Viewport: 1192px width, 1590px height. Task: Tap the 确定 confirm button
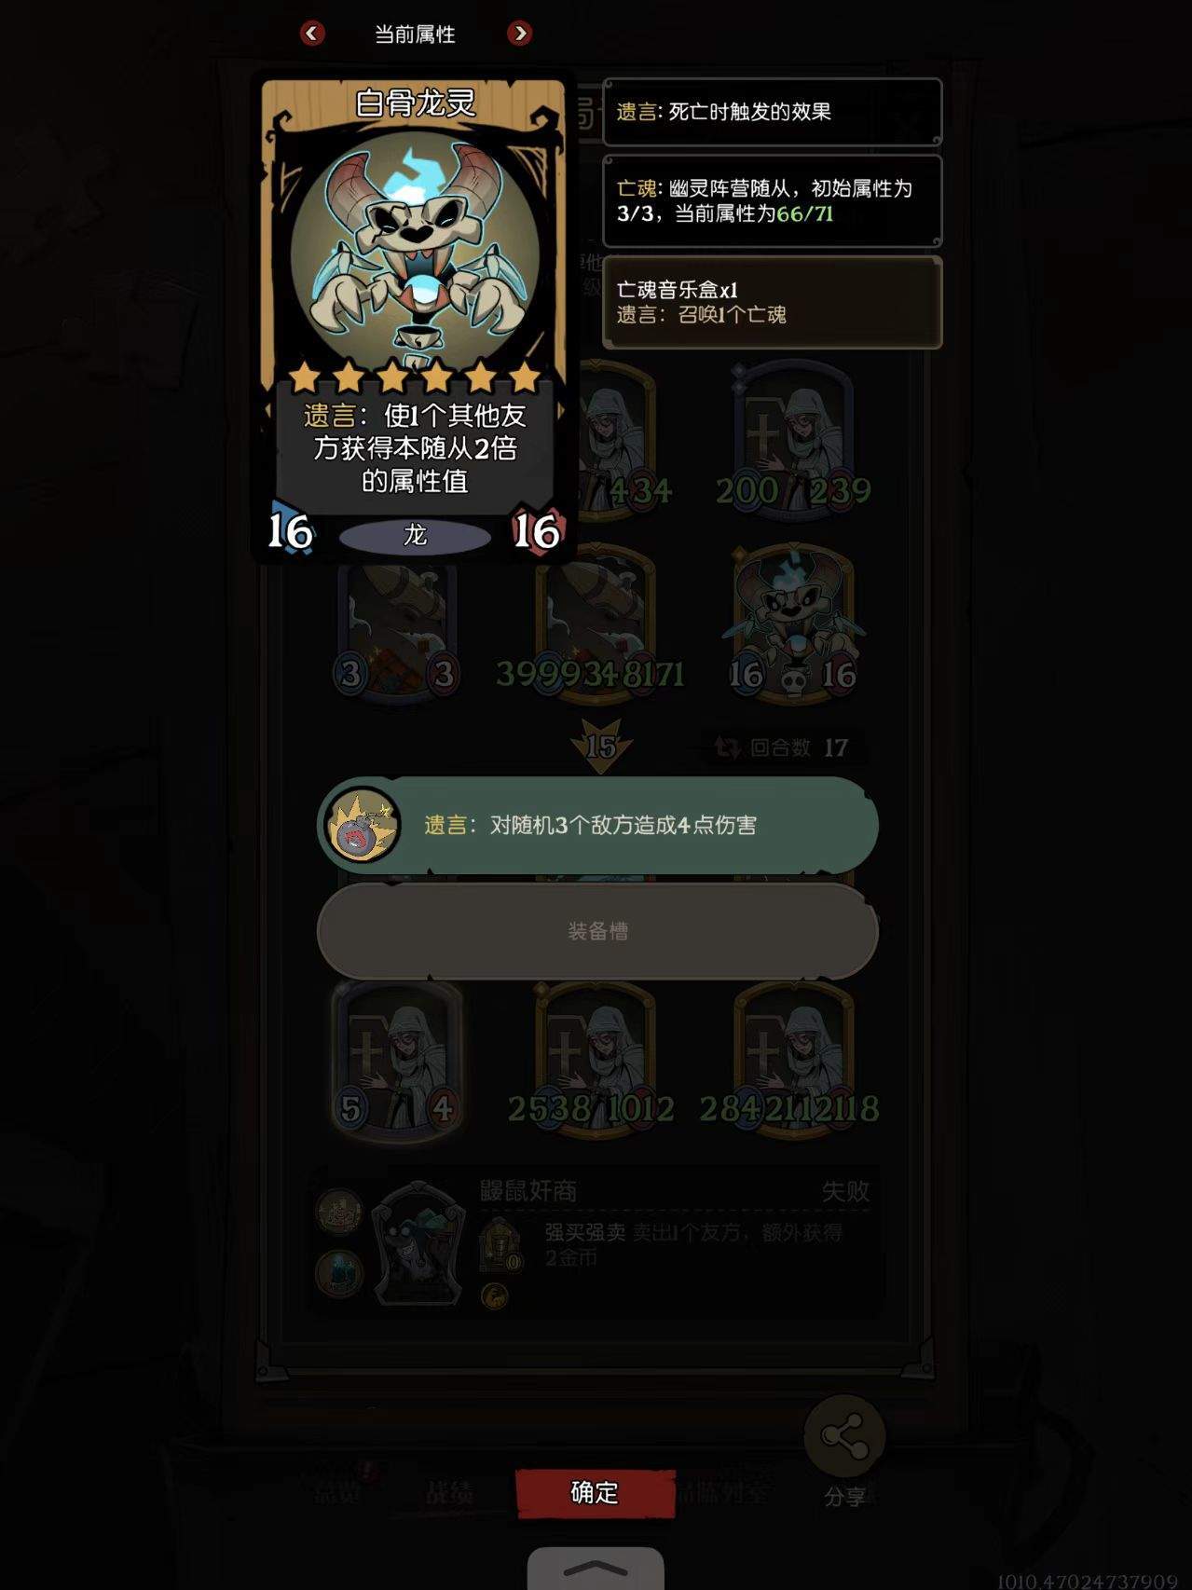[x=595, y=1492]
